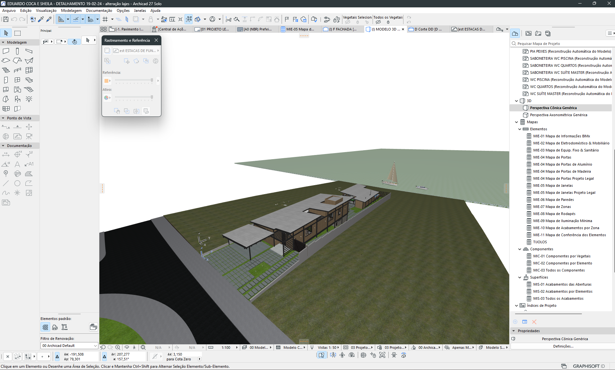Switch to the F FACHADA tab
Viewport: 615px width, 370px height.
pos(342,29)
